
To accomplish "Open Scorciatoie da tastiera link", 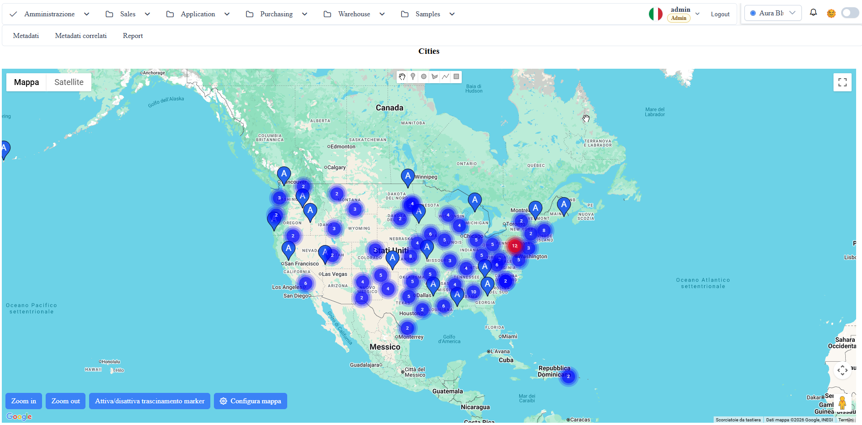I will point(738,420).
